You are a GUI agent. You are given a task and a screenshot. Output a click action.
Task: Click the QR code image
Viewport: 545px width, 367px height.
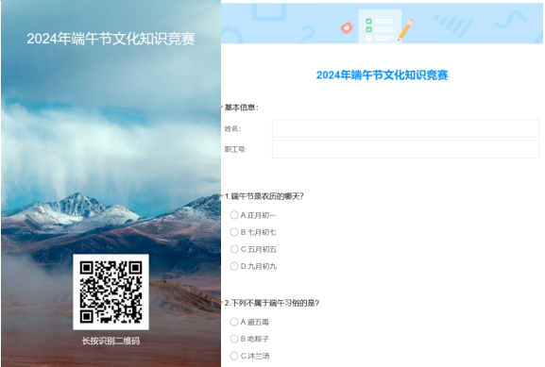[111, 292]
